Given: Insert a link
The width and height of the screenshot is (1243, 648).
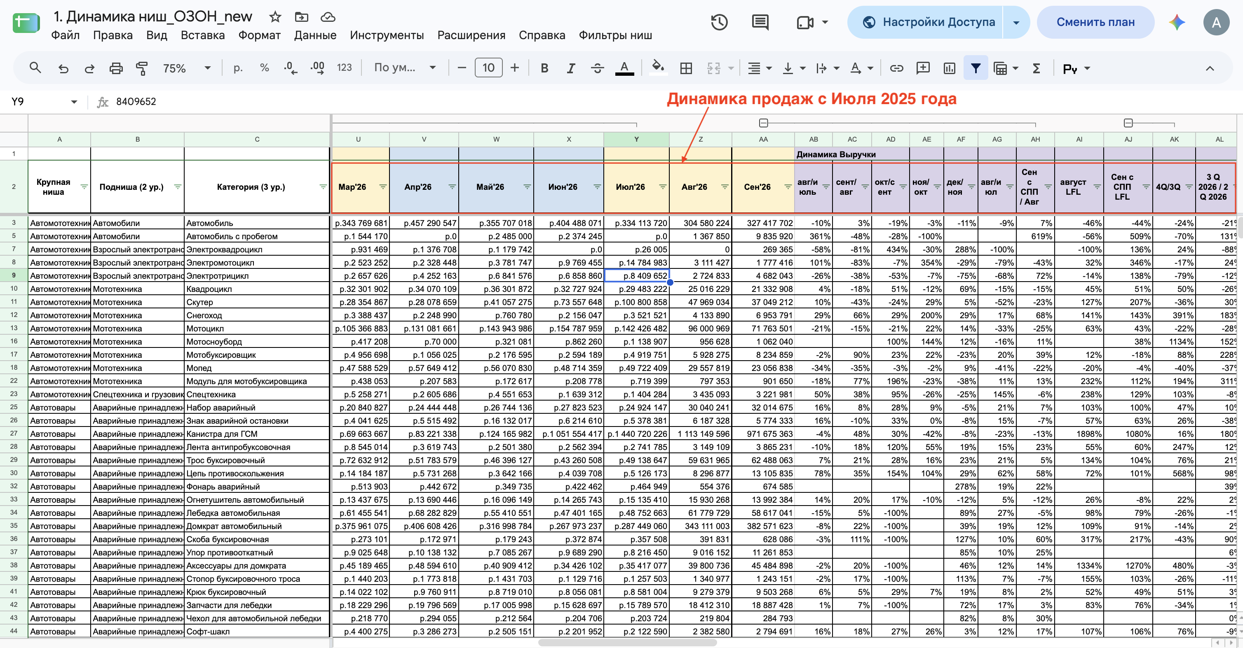Looking at the screenshot, I should tap(896, 68).
